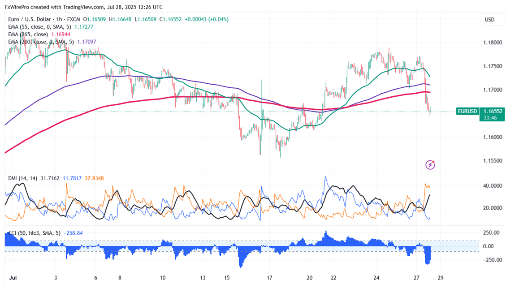Click the EMA 365 value 1.16944
This screenshot has width=506, height=284.
(x=61, y=34)
